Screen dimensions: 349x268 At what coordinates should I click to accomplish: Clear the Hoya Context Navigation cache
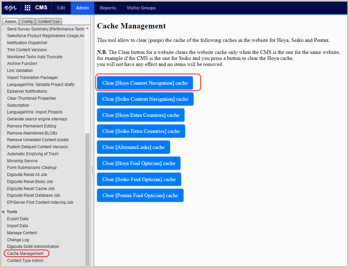(x=145, y=83)
